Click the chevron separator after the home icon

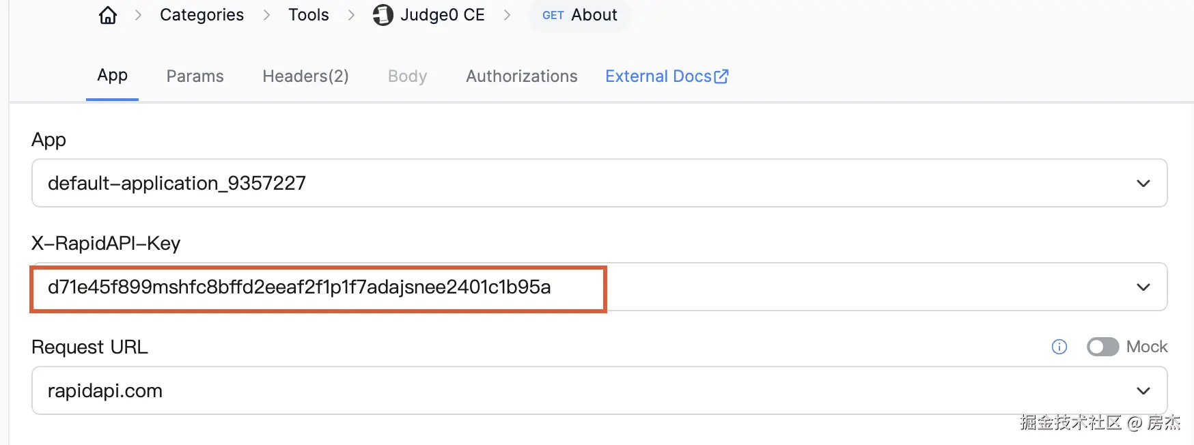pyautogui.click(x=138, y=15)
